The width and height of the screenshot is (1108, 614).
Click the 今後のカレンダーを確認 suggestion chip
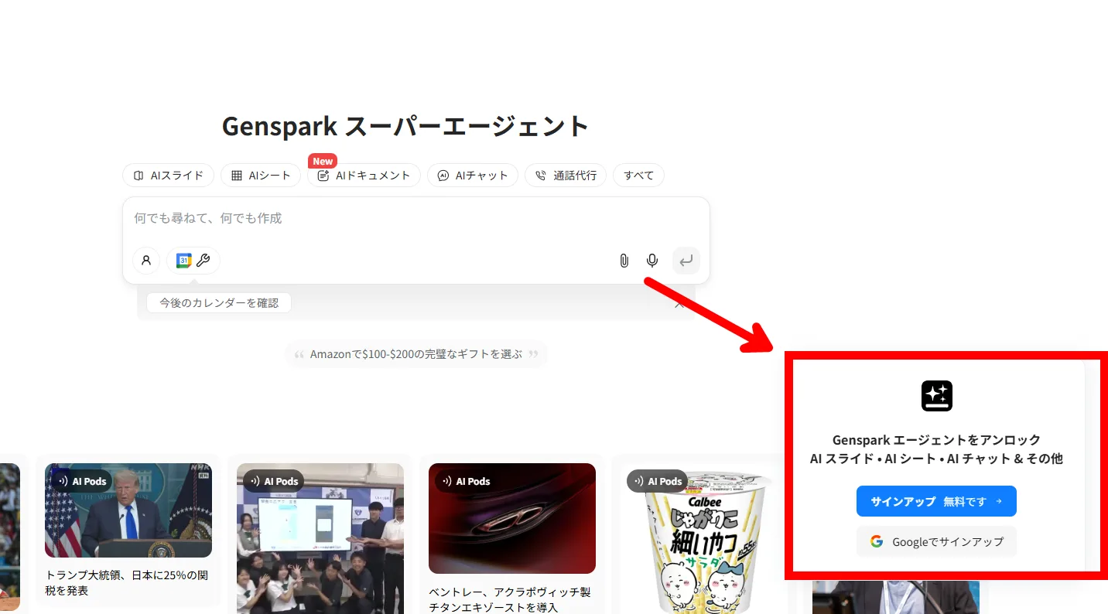(219, 303)
